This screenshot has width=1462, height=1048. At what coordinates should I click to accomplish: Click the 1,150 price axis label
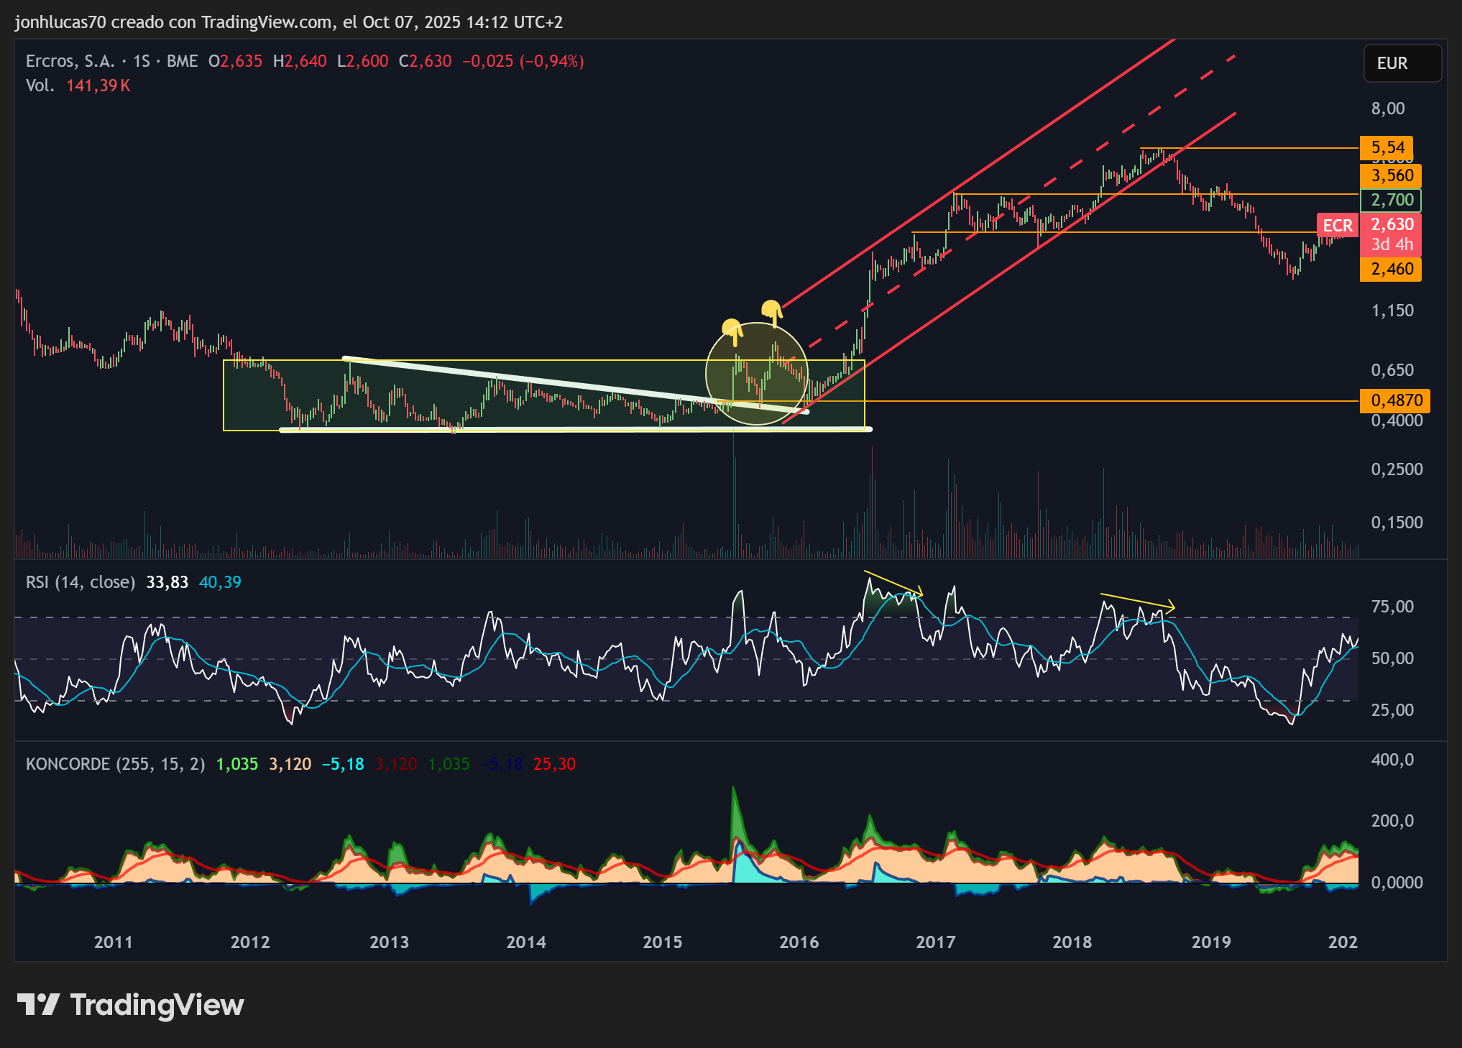tap(1392, 311)
